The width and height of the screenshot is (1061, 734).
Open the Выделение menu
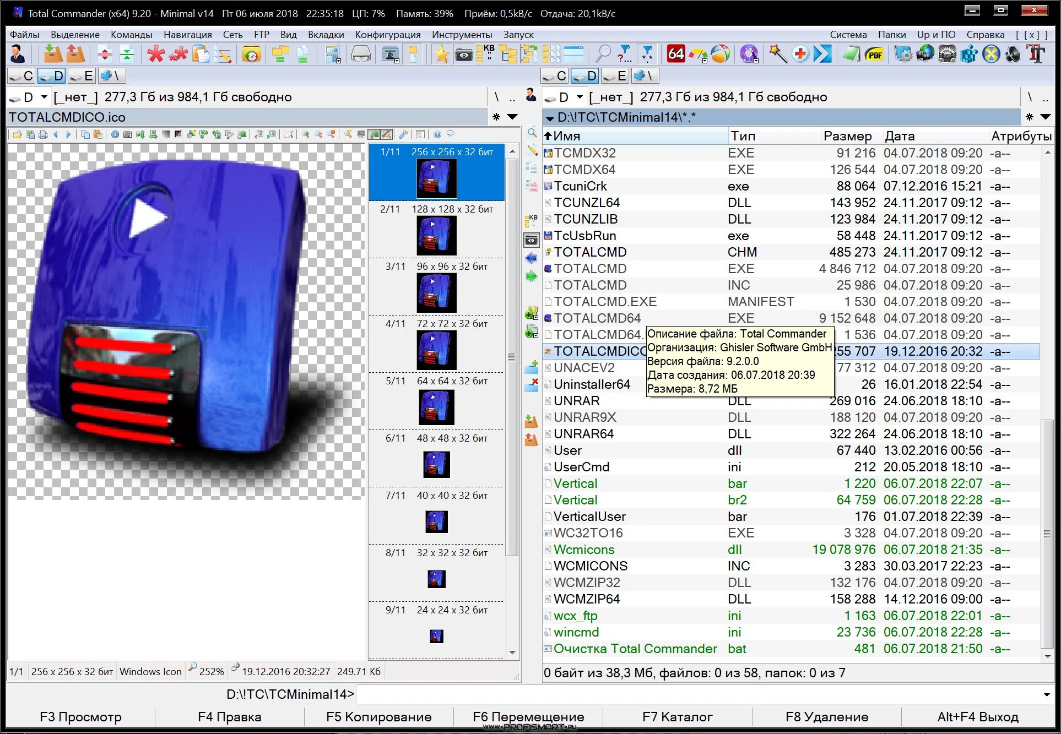click(x=75, y=34)
